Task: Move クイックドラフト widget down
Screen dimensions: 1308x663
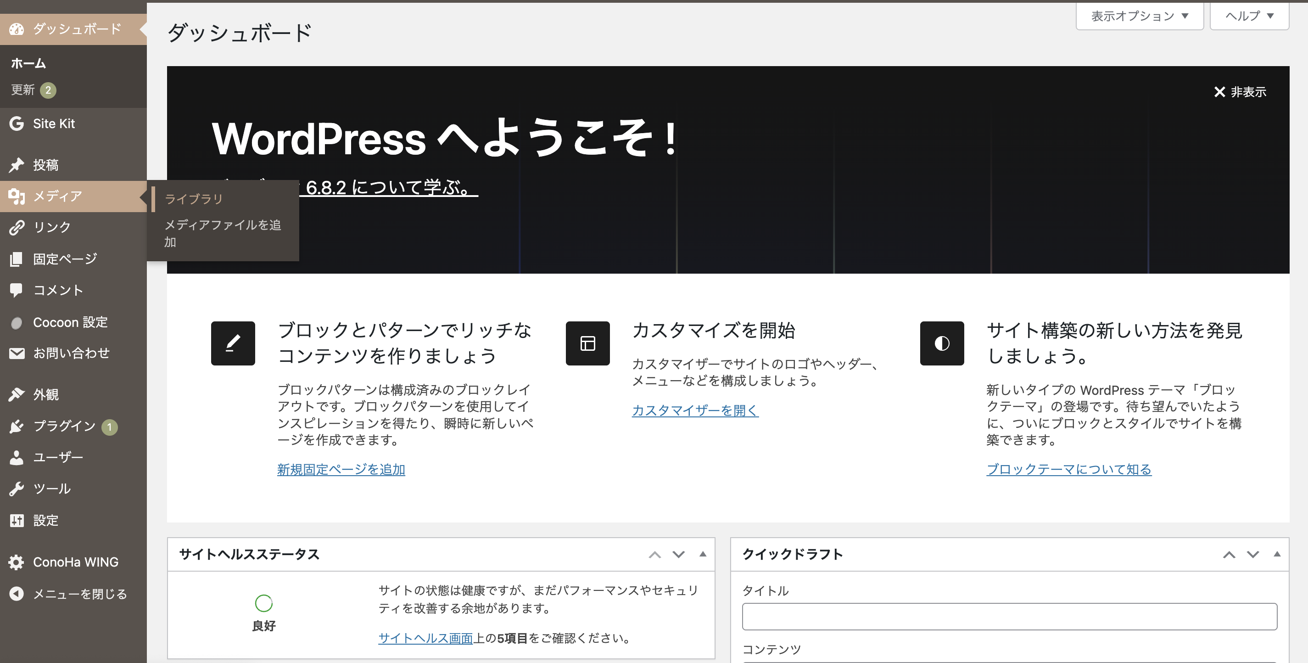Action: coord(1252,554)
